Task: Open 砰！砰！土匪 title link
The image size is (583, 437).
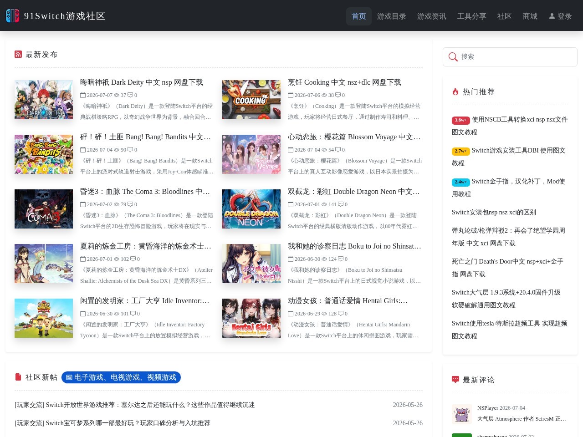Action: point(146,137)
